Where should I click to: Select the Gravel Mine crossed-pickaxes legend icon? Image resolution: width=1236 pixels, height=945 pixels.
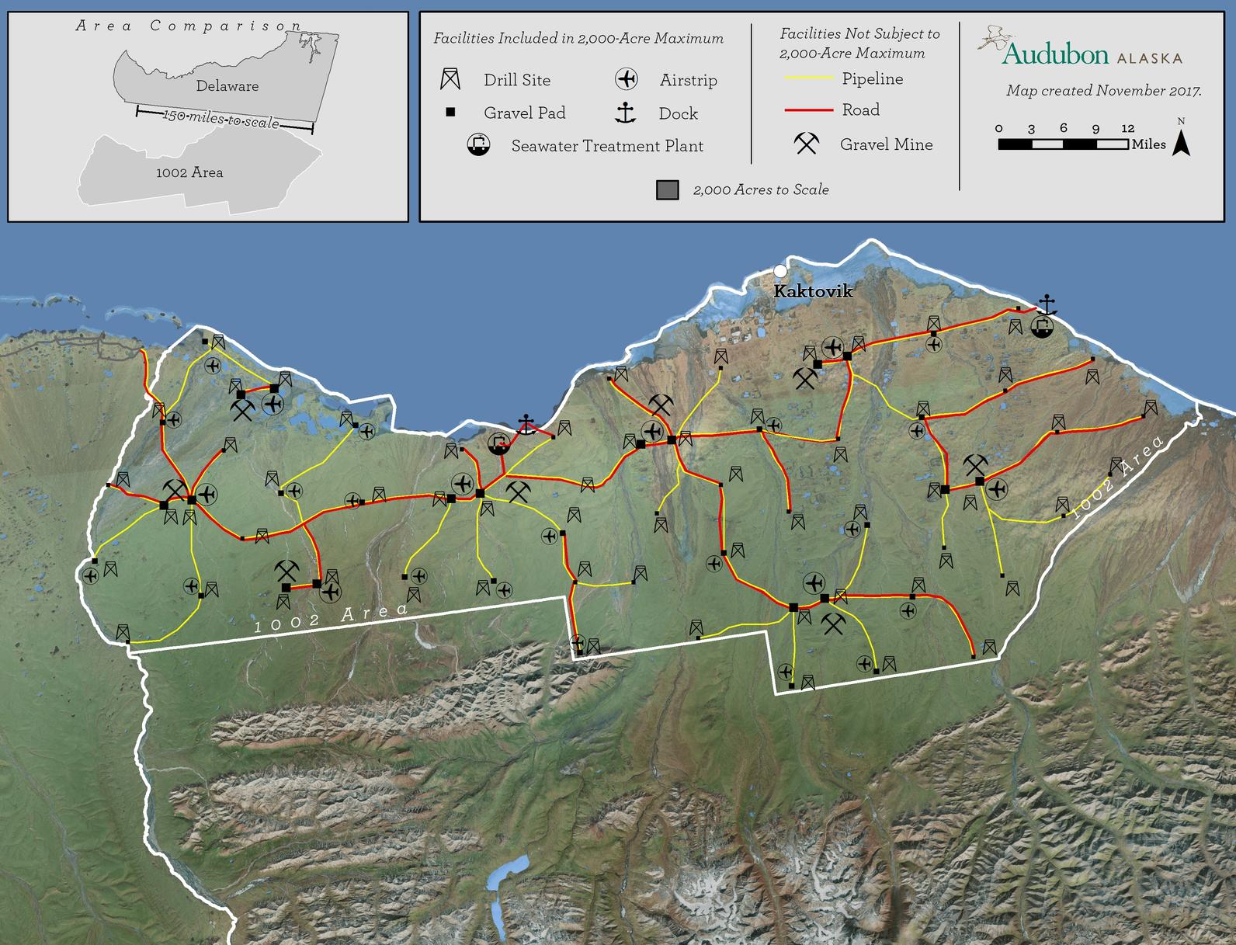(x=806, y=144)
